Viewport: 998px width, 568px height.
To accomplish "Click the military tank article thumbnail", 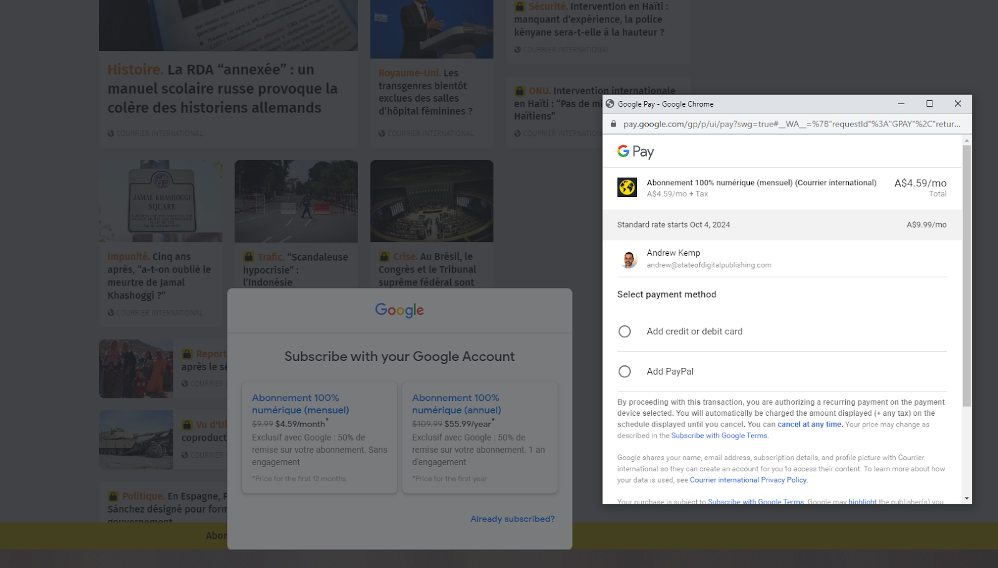I will pos(136,440).
